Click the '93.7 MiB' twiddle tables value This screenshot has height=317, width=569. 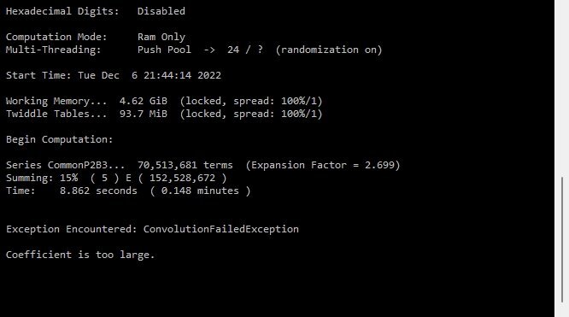tap(144, 114)
